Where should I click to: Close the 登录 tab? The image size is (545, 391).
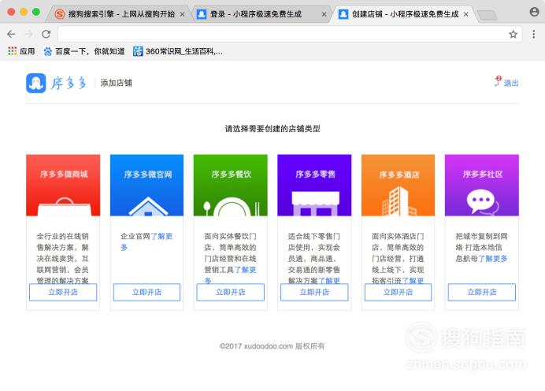[x=324, y=15]
